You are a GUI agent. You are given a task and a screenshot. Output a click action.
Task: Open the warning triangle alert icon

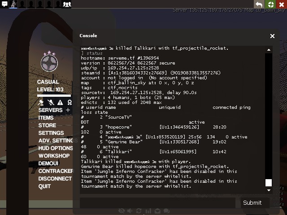point(60,103)
